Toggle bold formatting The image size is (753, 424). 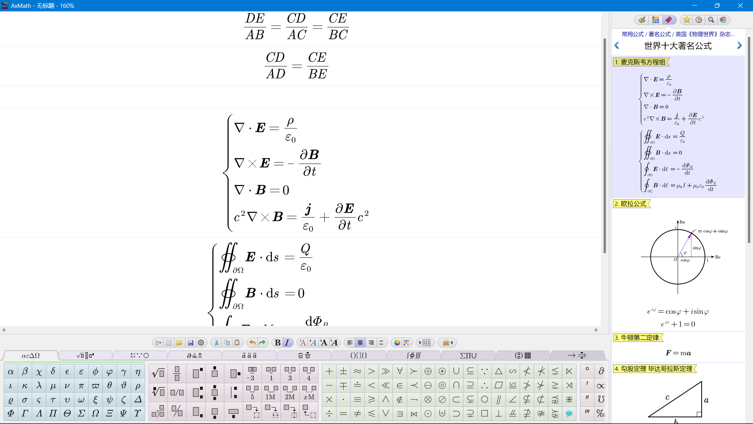[x=278, y=343]
